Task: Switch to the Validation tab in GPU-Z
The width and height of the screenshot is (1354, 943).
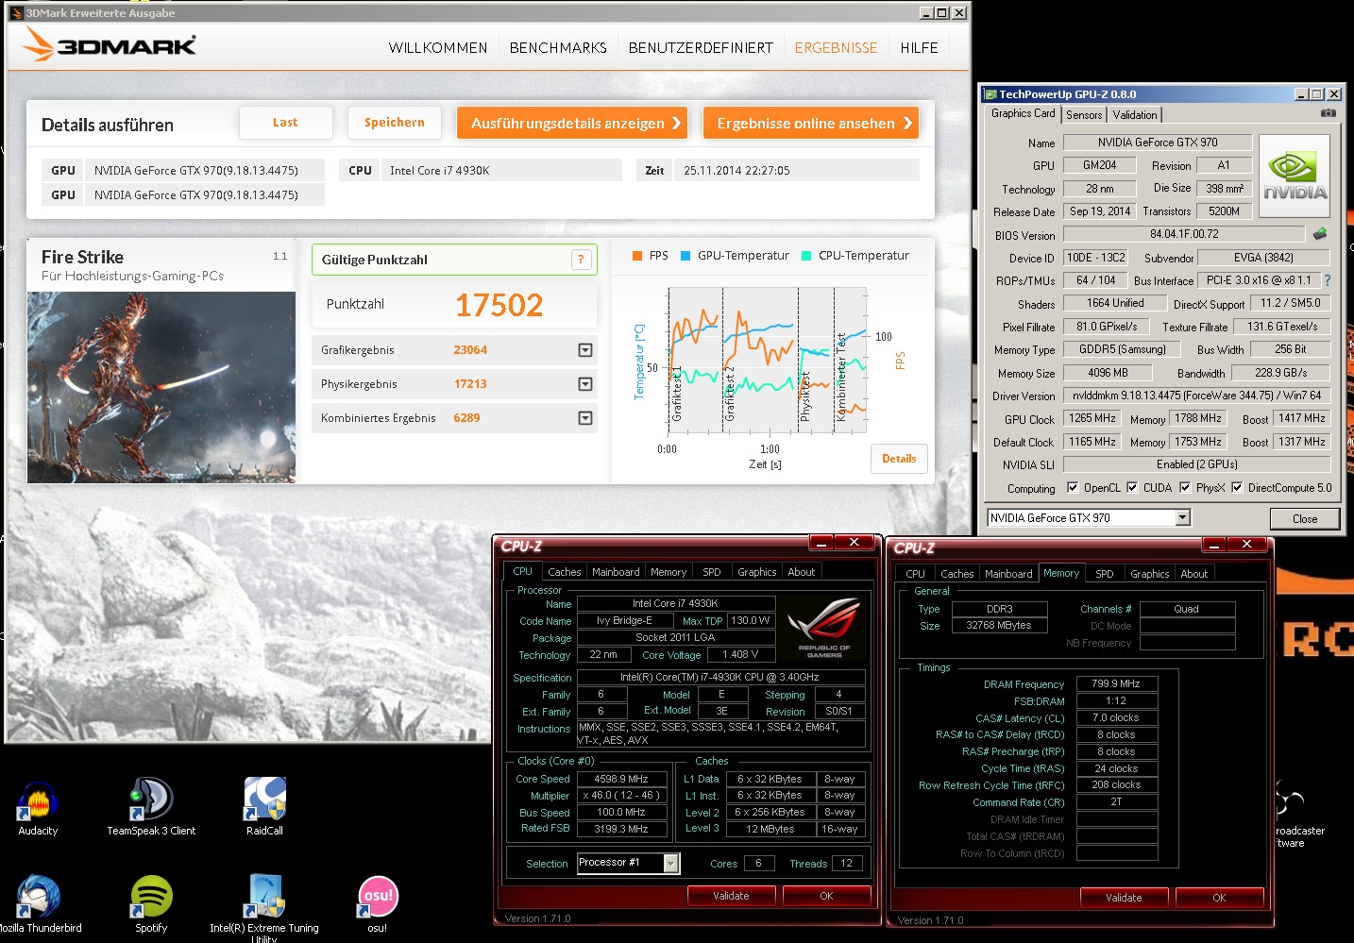Action: tap(1135, 114)
